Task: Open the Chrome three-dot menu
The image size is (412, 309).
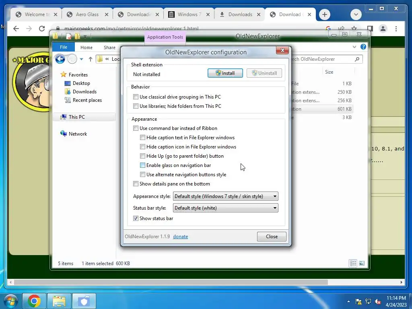Action: pyautogui.click(x=396, y=29)
